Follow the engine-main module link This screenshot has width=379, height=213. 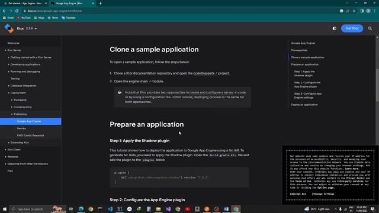click(140, 82)
